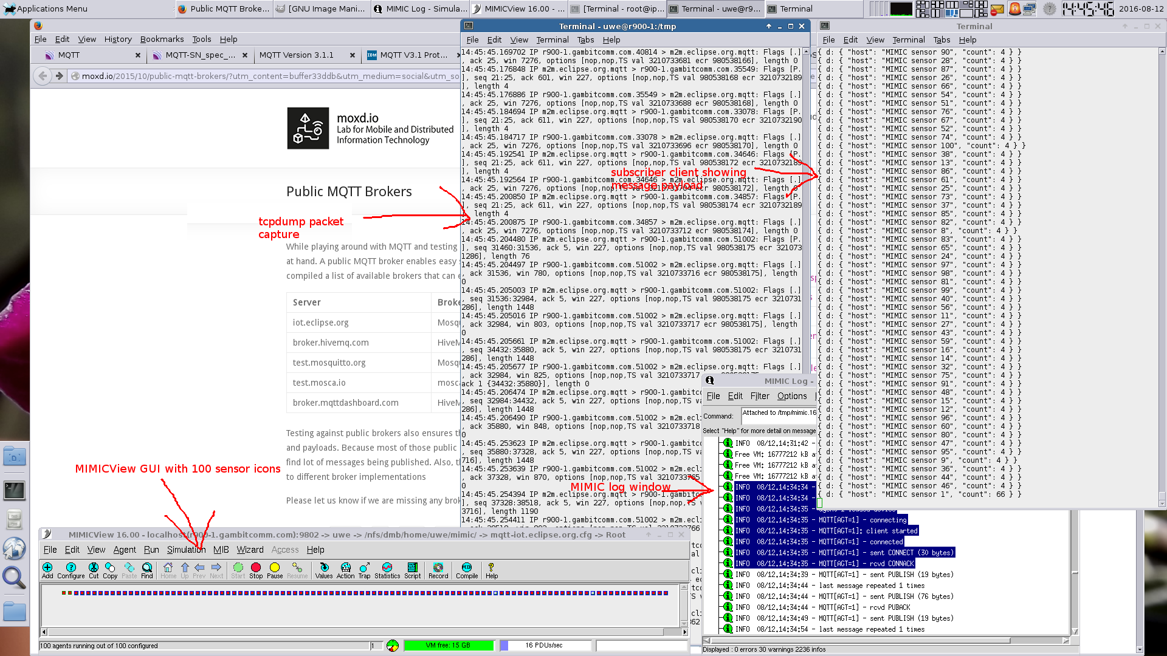The width and height of the screenshot is (1167, 656).
Task: Open the Run menu in MIMICView
Action: (151, 550)
